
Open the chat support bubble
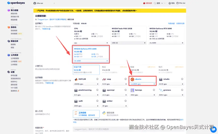(x=213, y=129)
